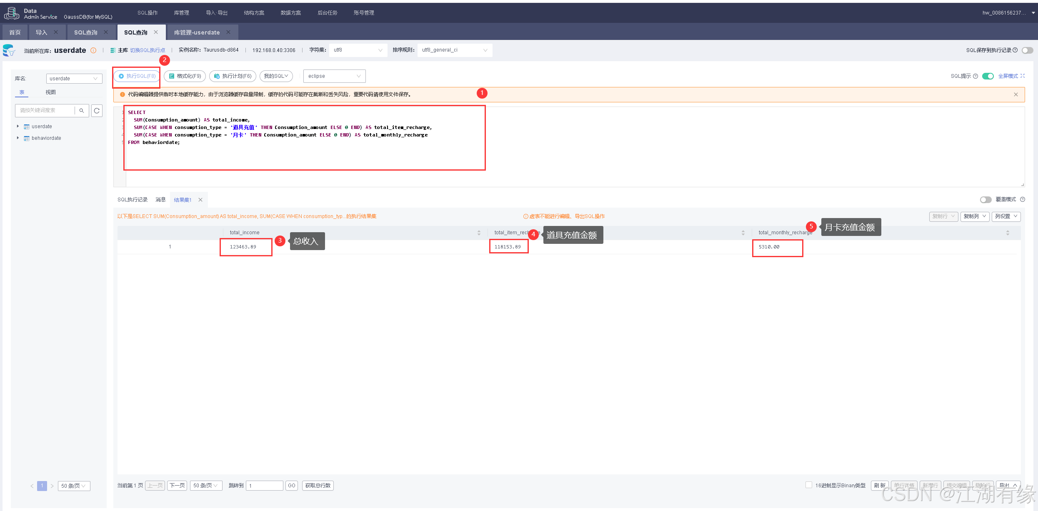Switch to the 库管理-userdate tab
Image resolution: width=1038 pixels, height=511 pixels.
[197, 32]
